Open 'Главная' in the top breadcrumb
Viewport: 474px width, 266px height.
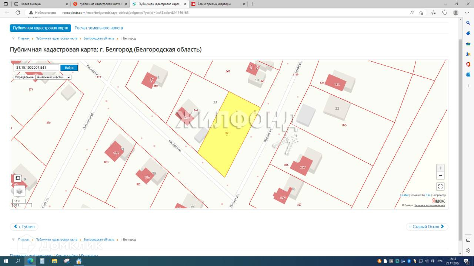(x=24, y=38)
